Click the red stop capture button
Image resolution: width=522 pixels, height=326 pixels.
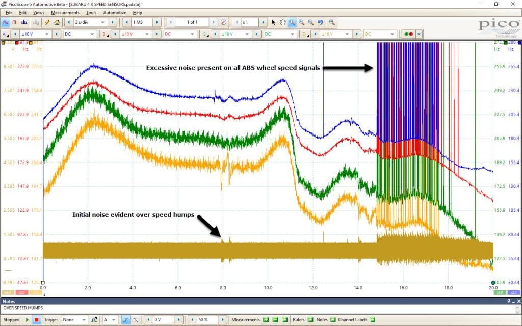(x=37, y=320)
